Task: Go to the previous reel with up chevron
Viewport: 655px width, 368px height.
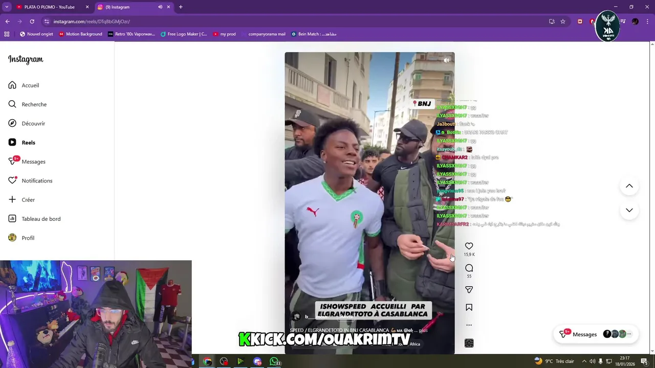Action: tap(629, 186)
